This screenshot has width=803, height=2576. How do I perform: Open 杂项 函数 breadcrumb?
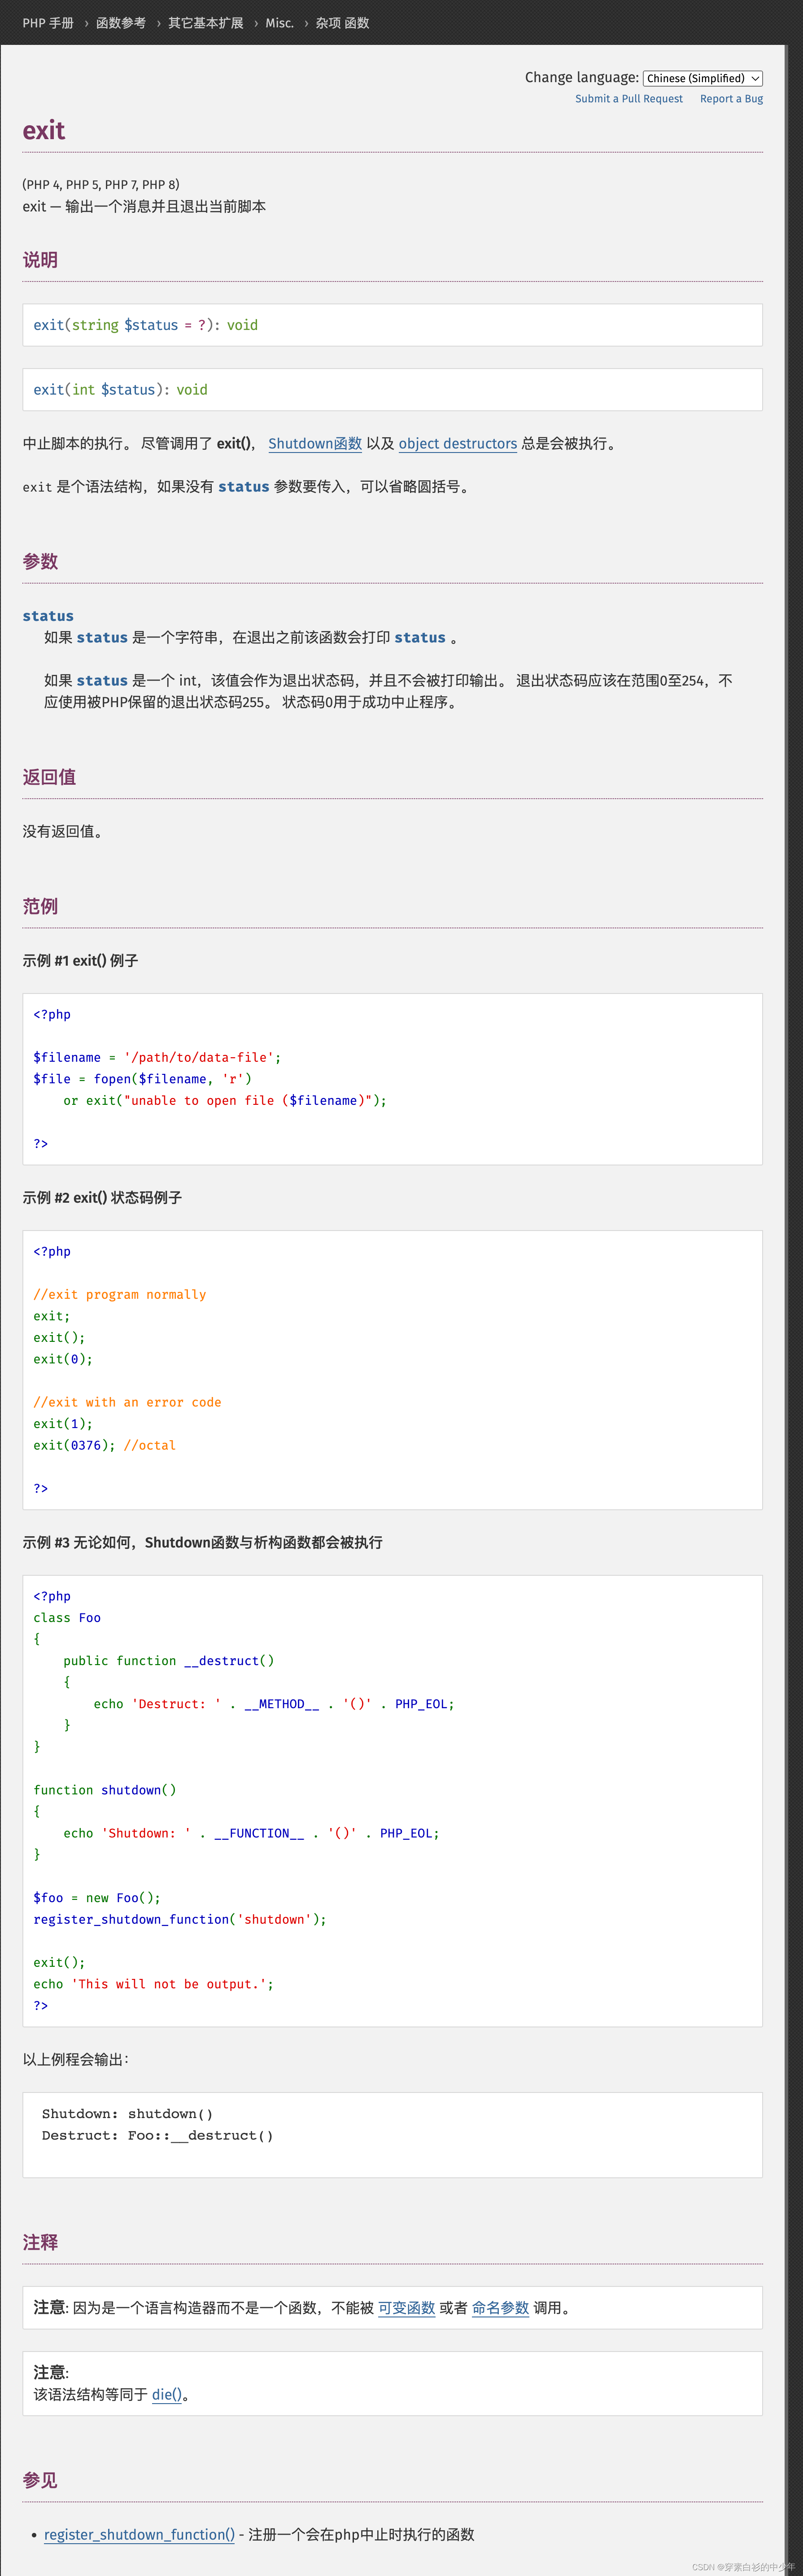343,23
